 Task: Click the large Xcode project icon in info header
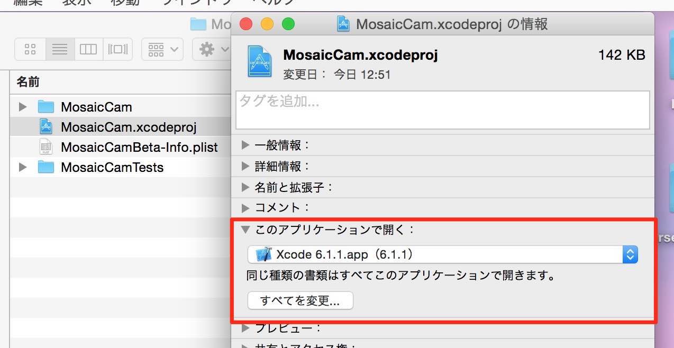coord(260,61)
